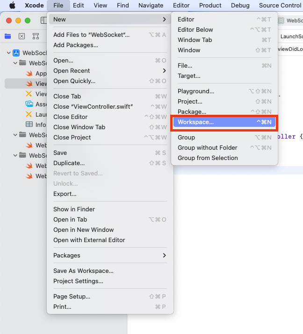Toggle the navigator sidebar icon
This screenshot has height=334, width=303.
[43, 21]
